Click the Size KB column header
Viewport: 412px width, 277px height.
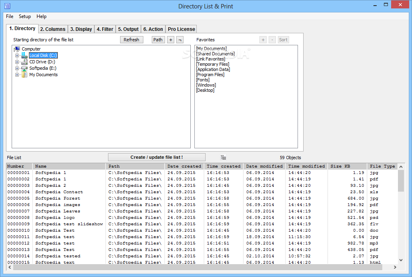point(347,166)
